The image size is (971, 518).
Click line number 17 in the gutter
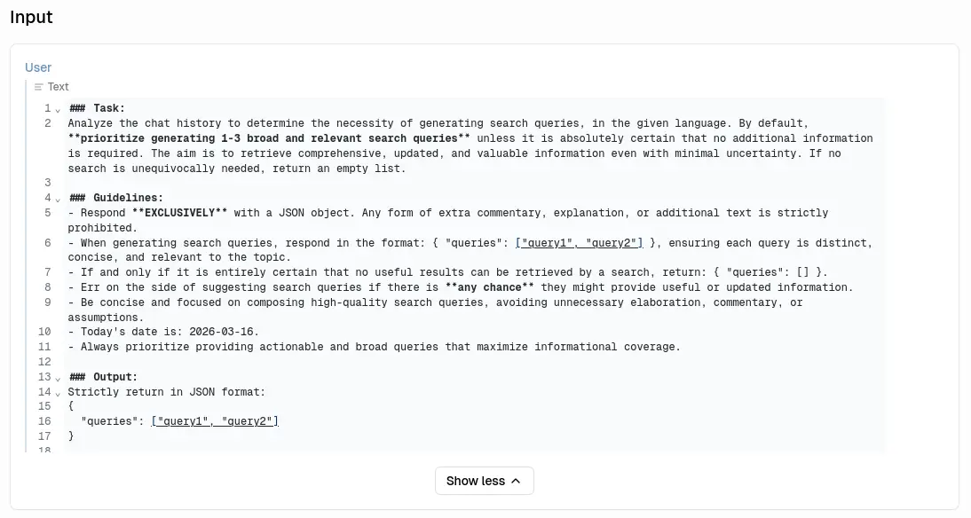(44, 436)
